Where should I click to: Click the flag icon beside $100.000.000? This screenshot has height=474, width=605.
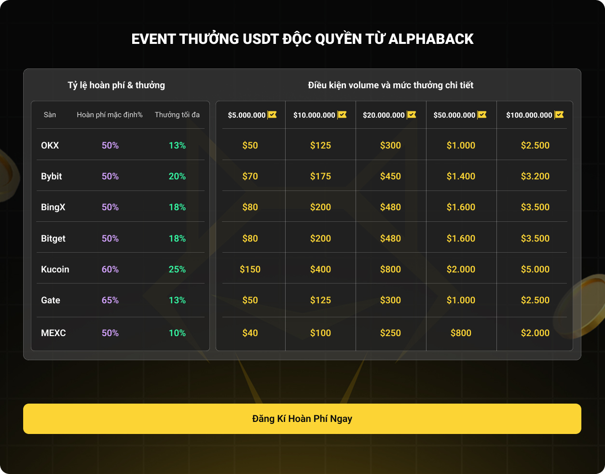[559, 115]
